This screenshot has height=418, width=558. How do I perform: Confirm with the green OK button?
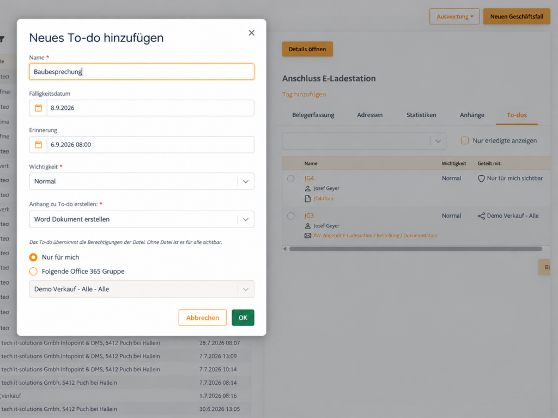click(243, 318)
